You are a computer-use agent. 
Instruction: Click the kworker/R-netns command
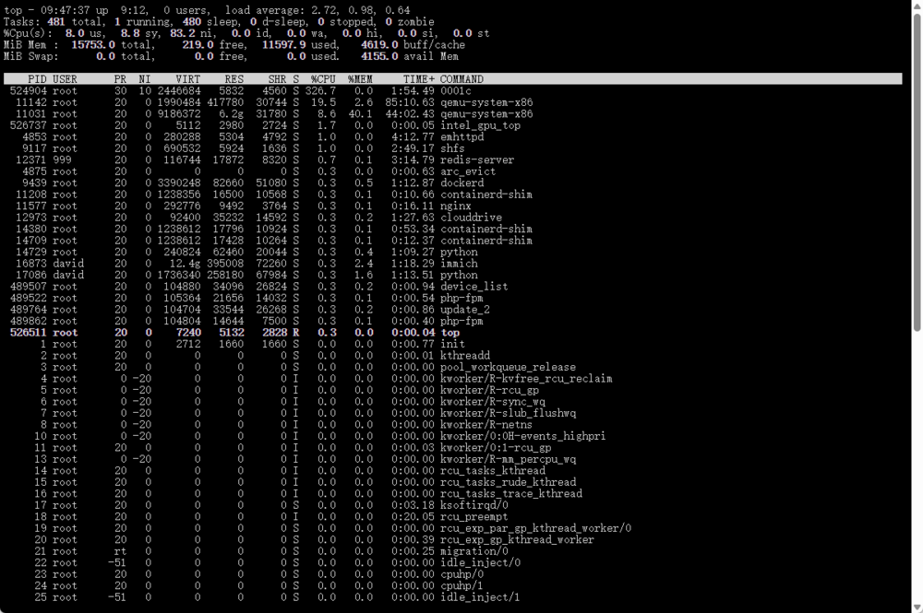pyautogui.click(x=486, y=424)
